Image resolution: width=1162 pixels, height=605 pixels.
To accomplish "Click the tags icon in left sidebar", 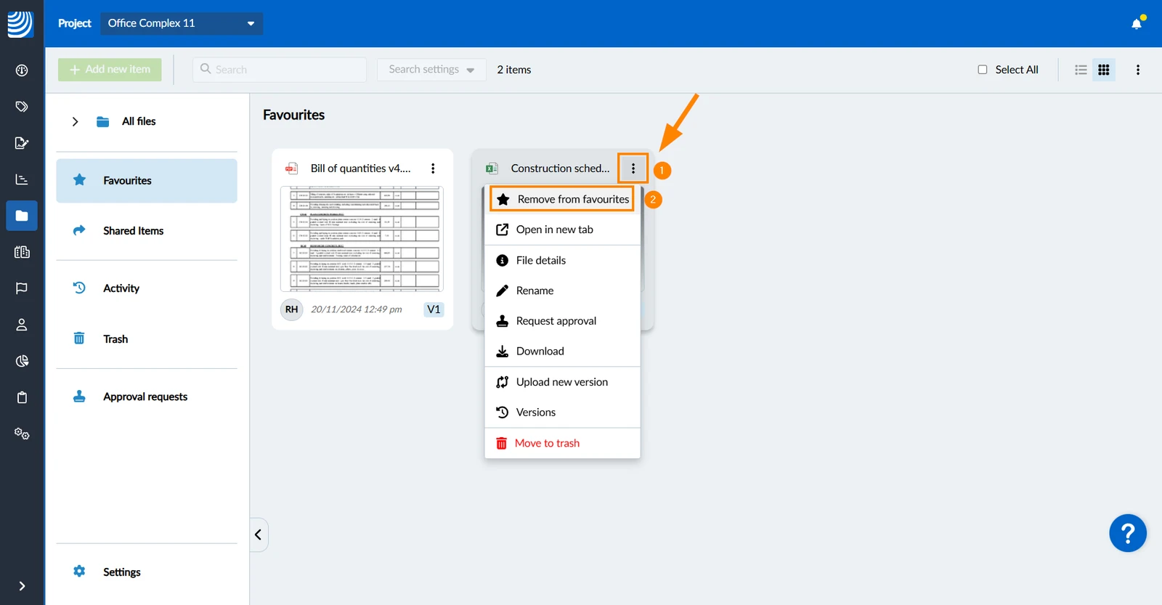I will (22, 107).
